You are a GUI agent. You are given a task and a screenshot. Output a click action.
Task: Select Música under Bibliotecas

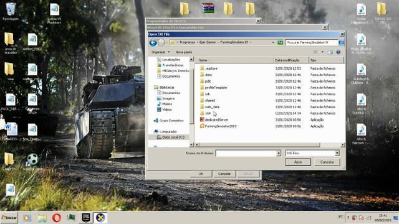(x=165, y=104)
